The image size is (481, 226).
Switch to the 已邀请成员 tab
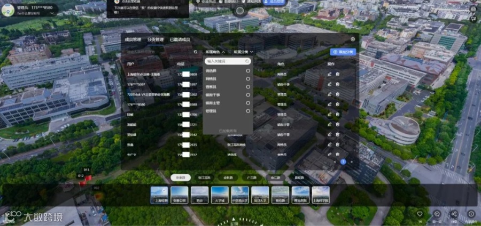tap(180, 39)
